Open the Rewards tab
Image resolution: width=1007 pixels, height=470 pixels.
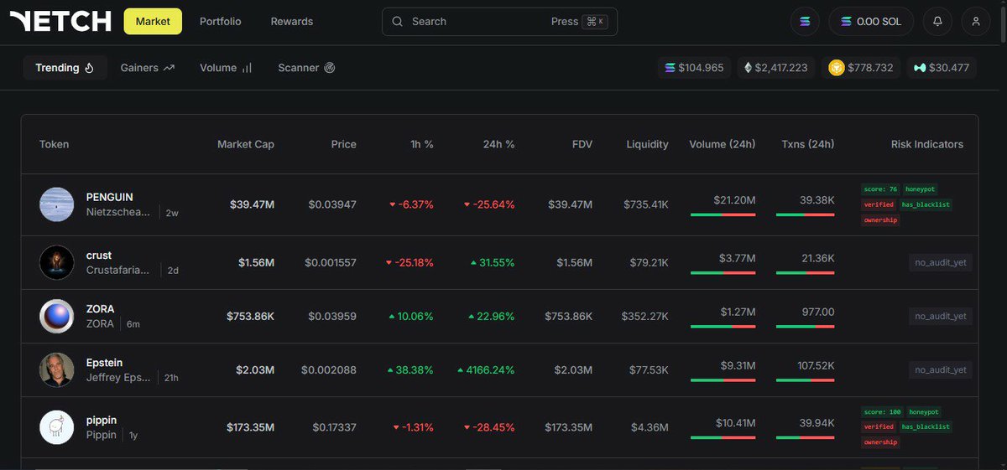click(x=292, y=21)
